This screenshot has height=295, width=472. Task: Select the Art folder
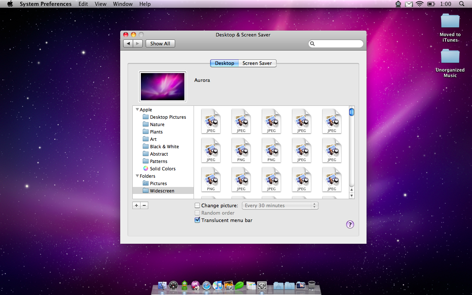coord(150,139)
